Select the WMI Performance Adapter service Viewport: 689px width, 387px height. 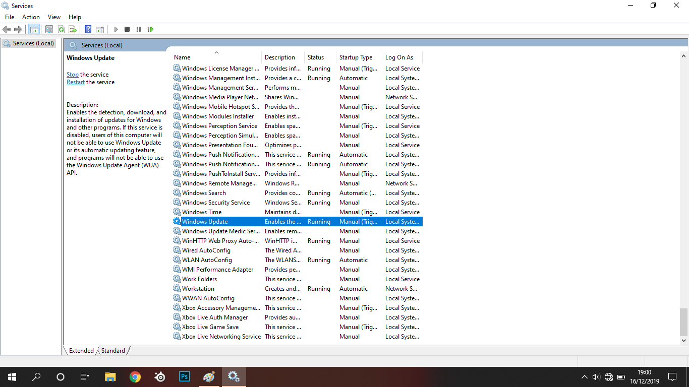pos(297,270)
